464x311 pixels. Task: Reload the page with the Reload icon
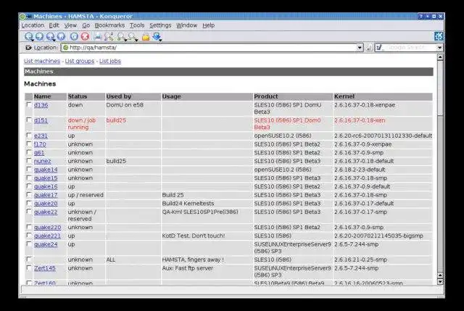click(74, 37)
